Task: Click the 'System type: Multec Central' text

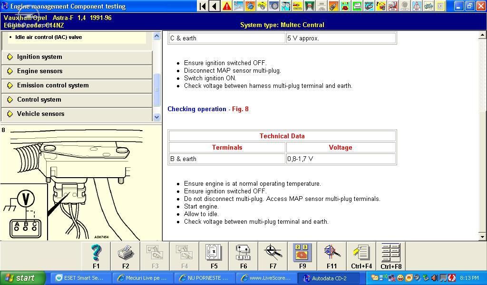Action: coord(282,25)
